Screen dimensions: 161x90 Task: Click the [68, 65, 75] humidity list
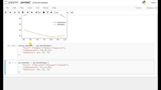(x=43, y=69)
